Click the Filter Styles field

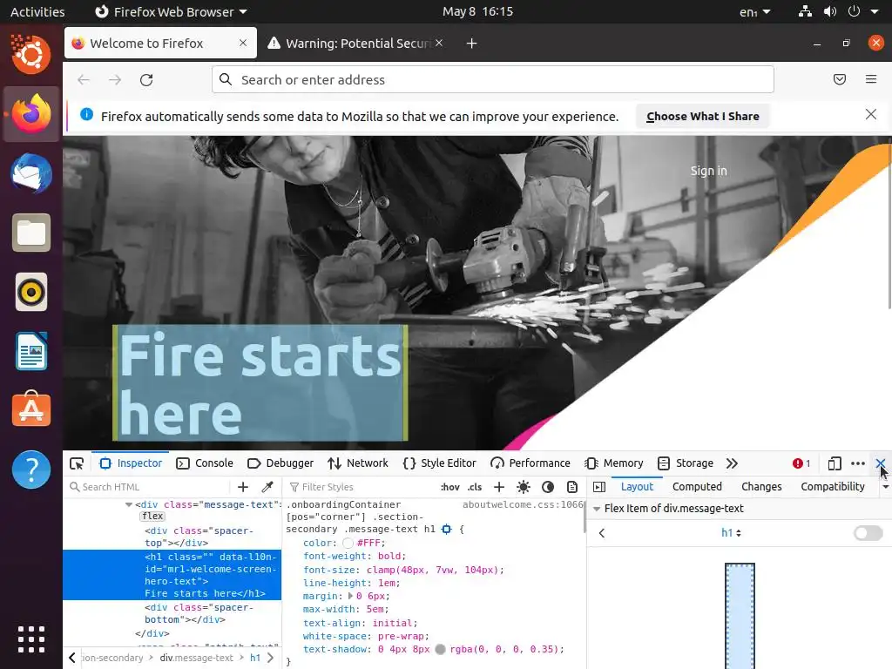click(360, 487)
